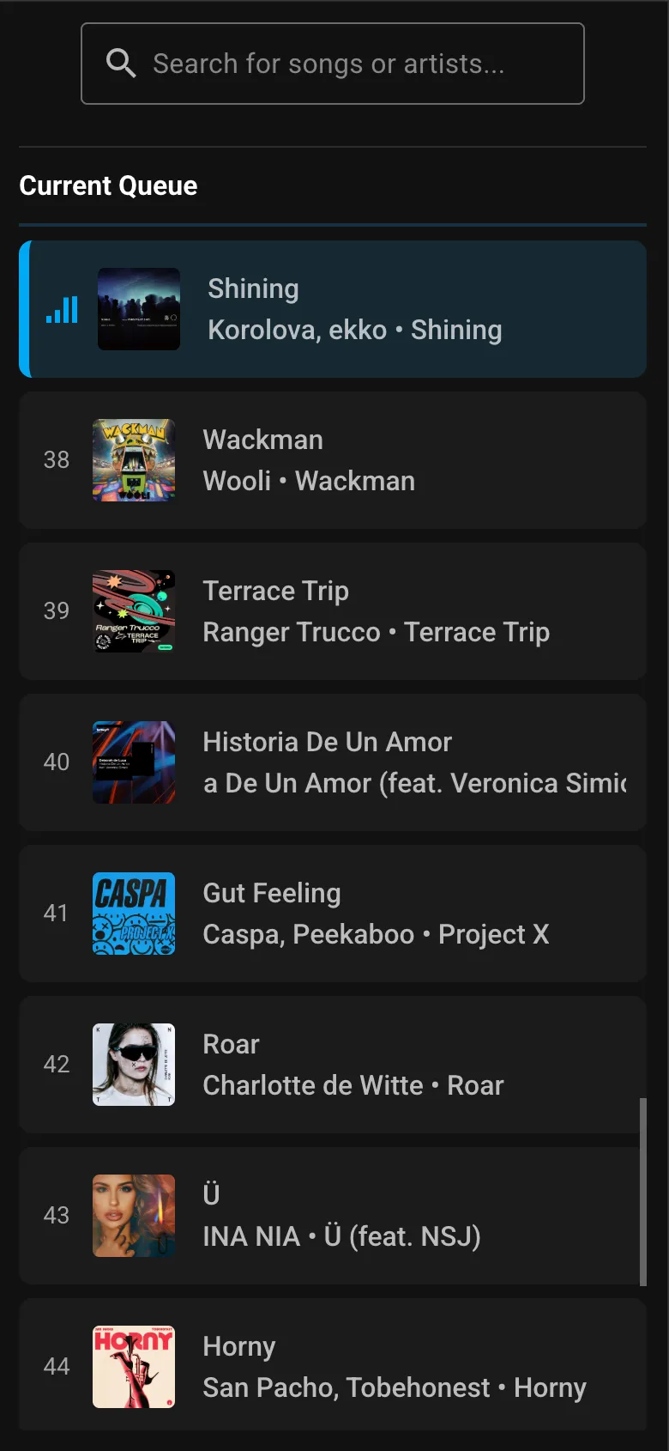Click the Historia De Un Amor artwork

(134, 762)
